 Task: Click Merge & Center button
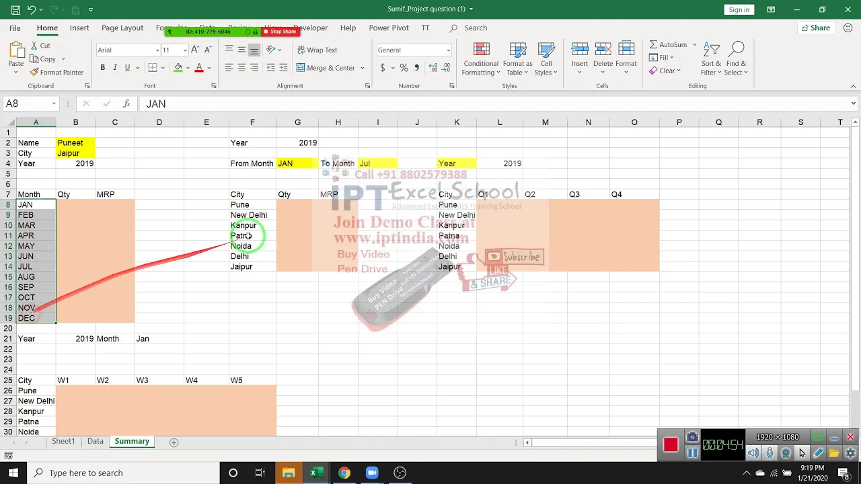coord(326,68)
